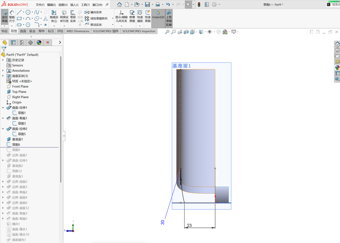Viewport: 340px width, 243px height.
Task: Click the 快速草图 rapid sketch tool
Action: pos(148,17)
